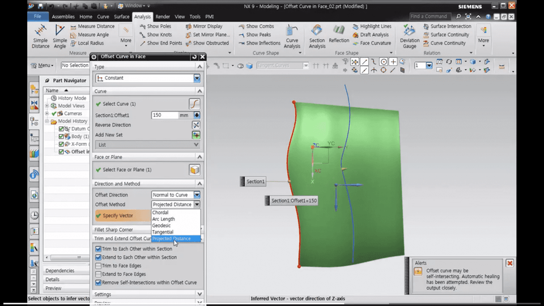Open the Reflection face analysis
Screen dimensions: 544x306
pyautogui.click(x=339, y=34)
